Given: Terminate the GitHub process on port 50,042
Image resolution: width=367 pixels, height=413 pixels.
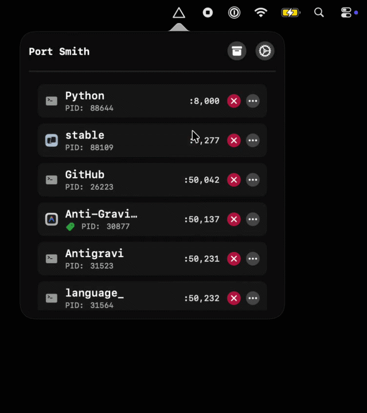Looking at the screenshot, I should pyautogui.click(x=233, y=180).
